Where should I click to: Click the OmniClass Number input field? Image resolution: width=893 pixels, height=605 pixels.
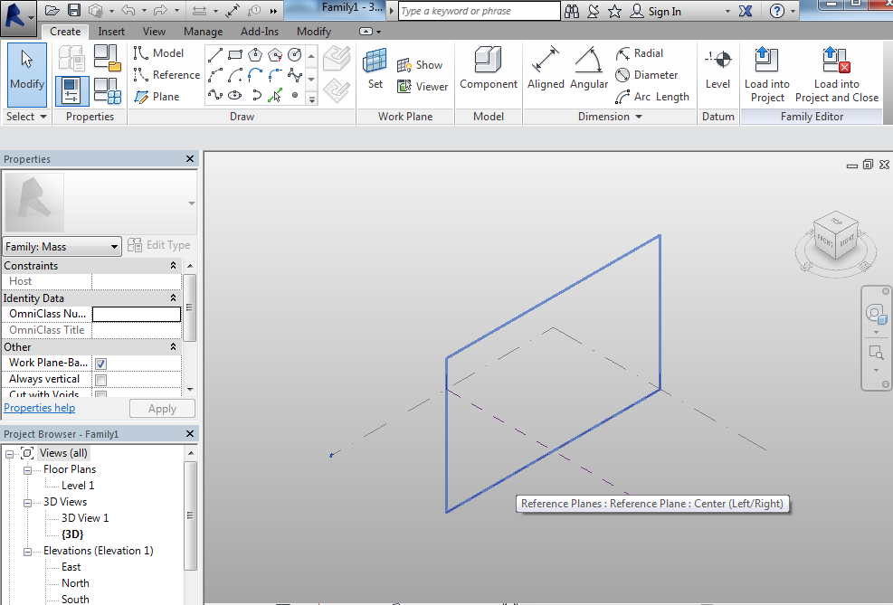[137, 315]
